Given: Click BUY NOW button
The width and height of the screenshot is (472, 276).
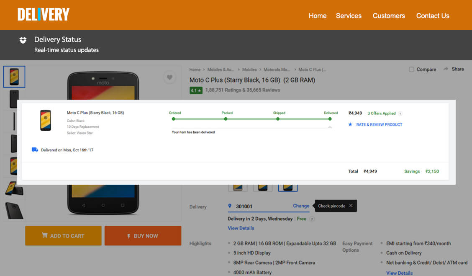Looking at the screenshot, I should [143, 236].
